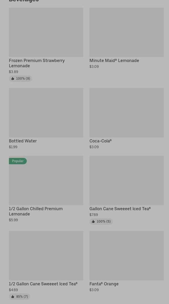Viewport: 169px width, 304px height.
Task: Click the Fanta Orange item name
Action: point(104,284)
